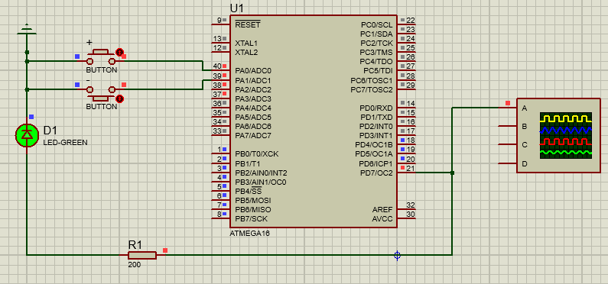Click the PD0/RXD pin label
Screen dimensions: 608x284
(x=376, y=108)
